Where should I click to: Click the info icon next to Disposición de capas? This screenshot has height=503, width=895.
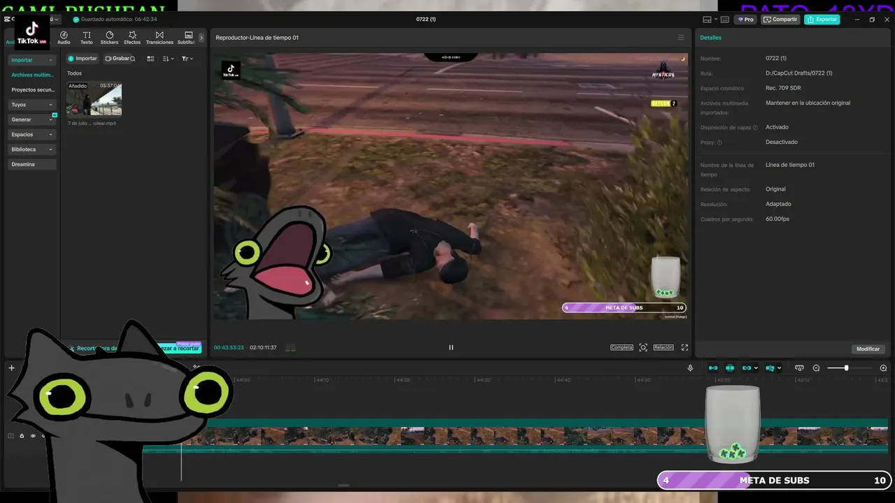tap(755, 128)
